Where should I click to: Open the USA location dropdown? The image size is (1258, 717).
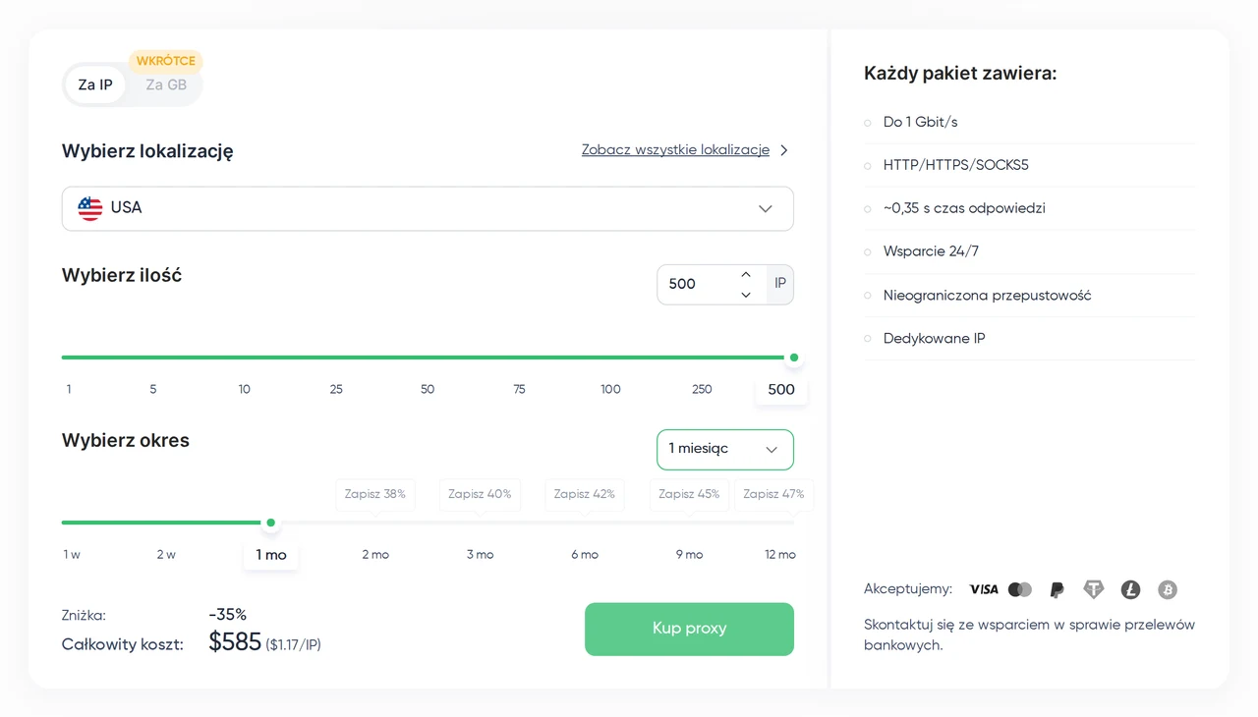click(428, 208)
